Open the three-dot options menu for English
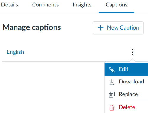Screen dimensions: 148x113 click(133, 52)
